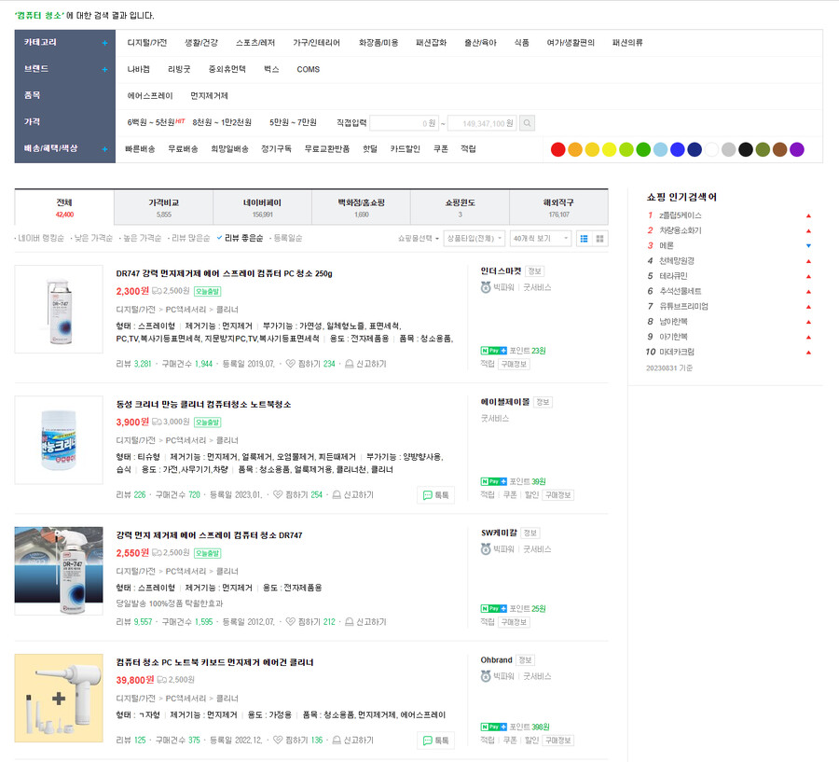Screen dimensions: 839x762
Task: Sort results by 리뷰 많은순
Action: (190, 238)
